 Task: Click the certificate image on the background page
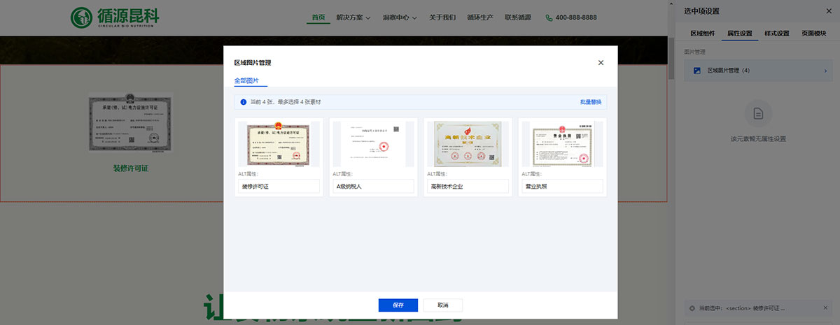pyautogui.click(x=131, y=123)
